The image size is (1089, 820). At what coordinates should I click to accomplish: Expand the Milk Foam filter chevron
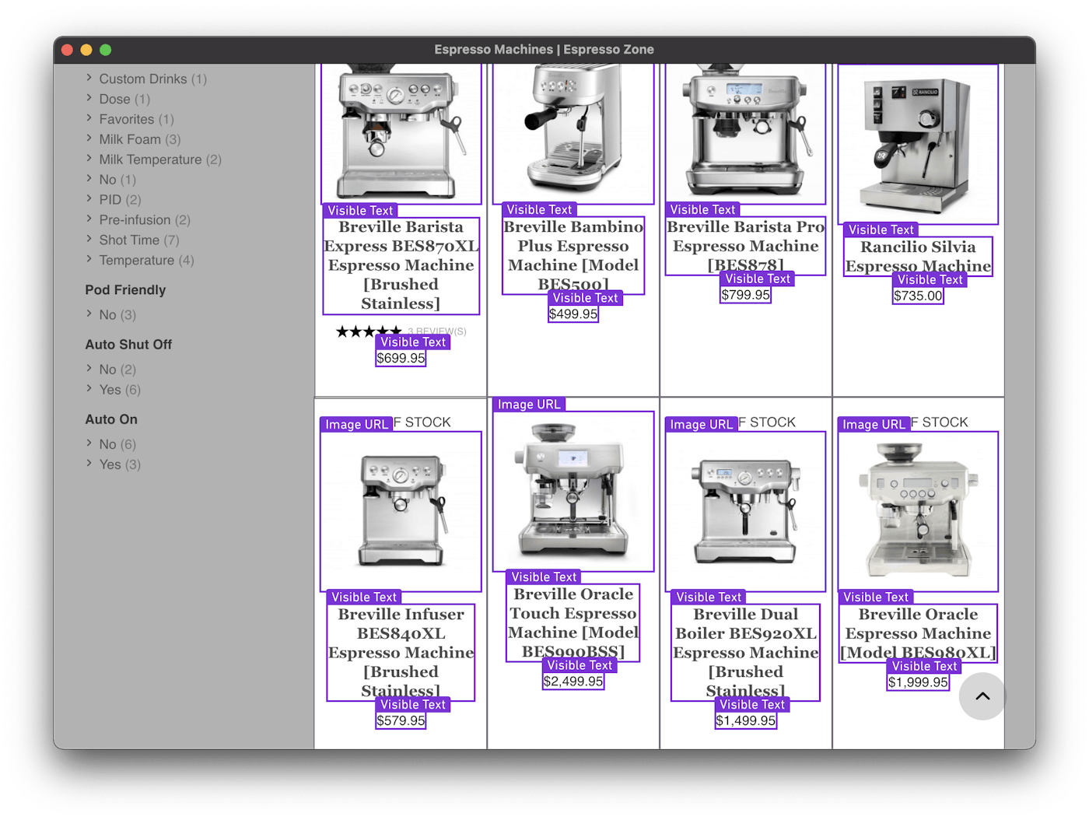point(89,138)
